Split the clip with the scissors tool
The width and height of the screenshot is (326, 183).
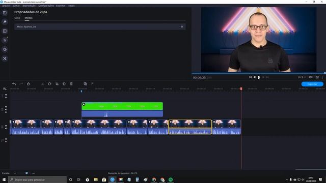click(x=43, y=84)
